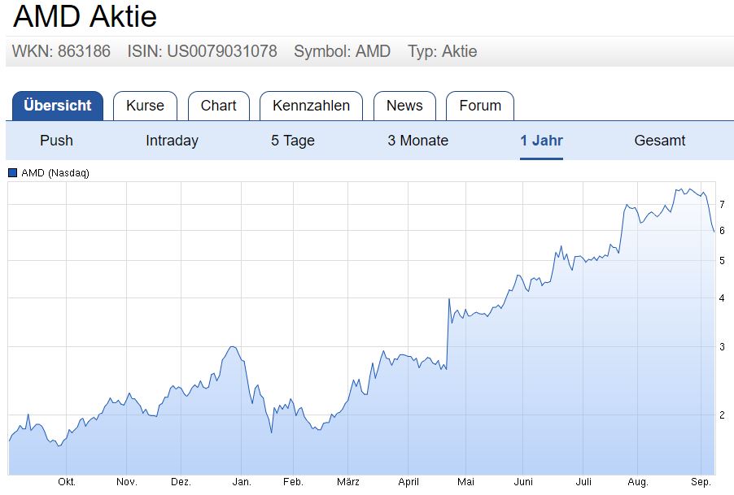Show the Intraday chart
This screenshot has width=734, height=495.
click(172, 141)
